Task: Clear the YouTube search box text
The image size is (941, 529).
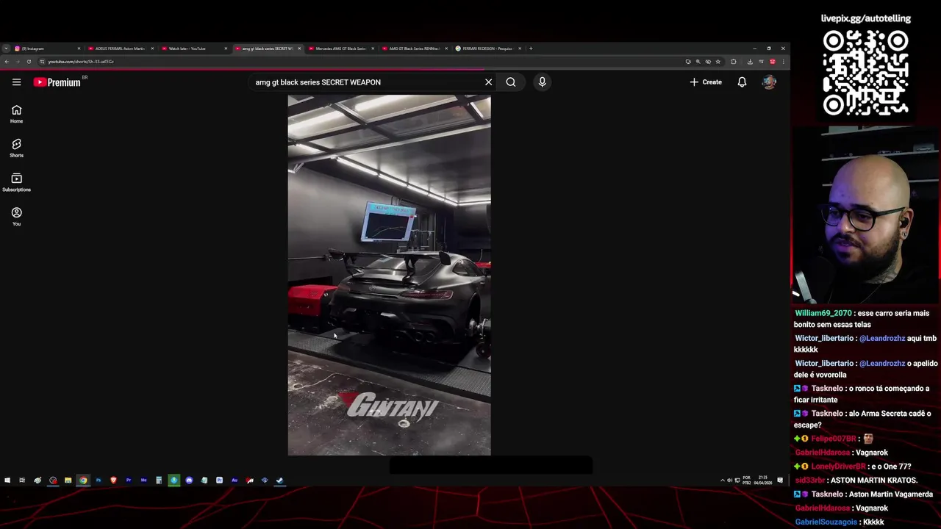Action: tap(488, 82)
